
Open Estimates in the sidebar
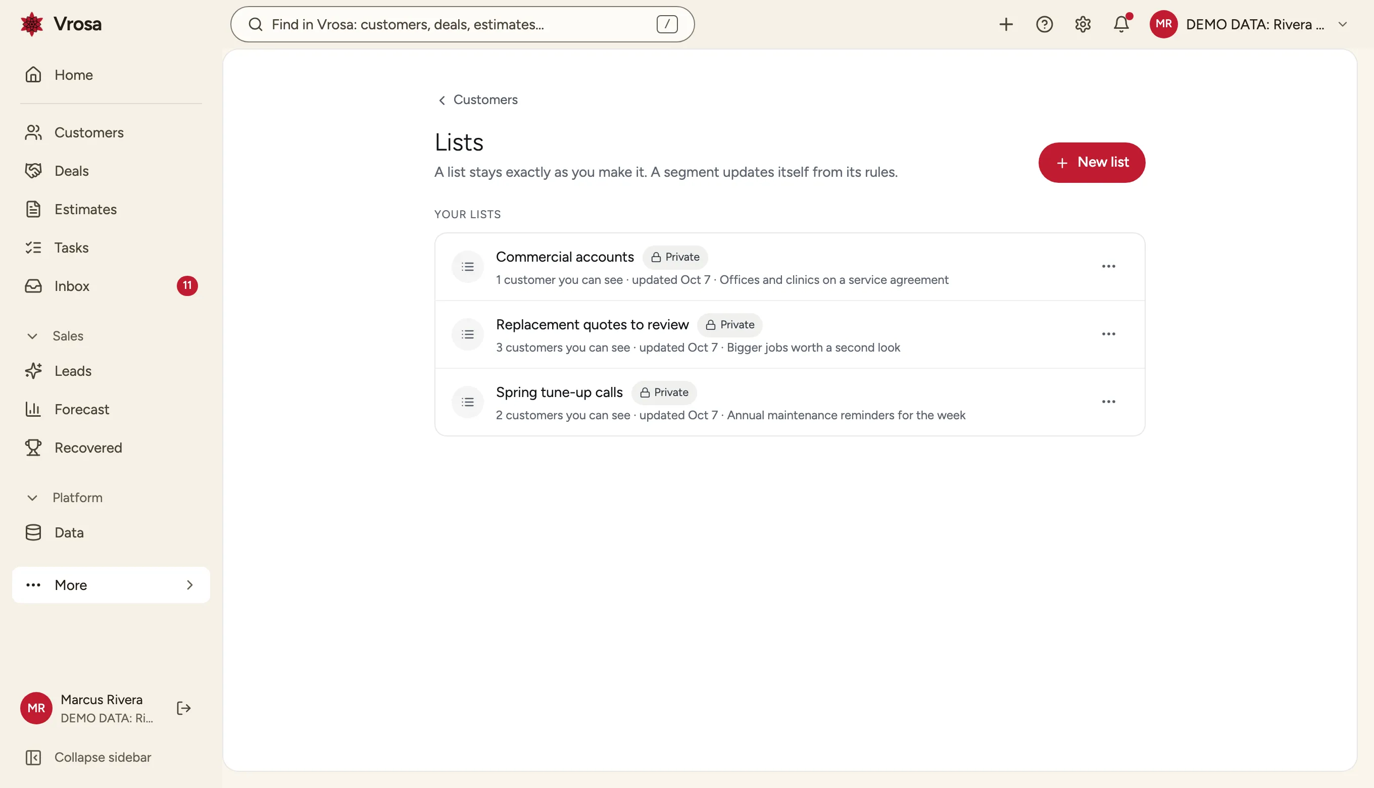pyautogui.click(x=111, y=210)
